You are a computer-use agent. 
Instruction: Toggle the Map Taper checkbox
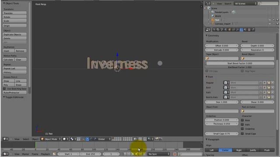242,71
